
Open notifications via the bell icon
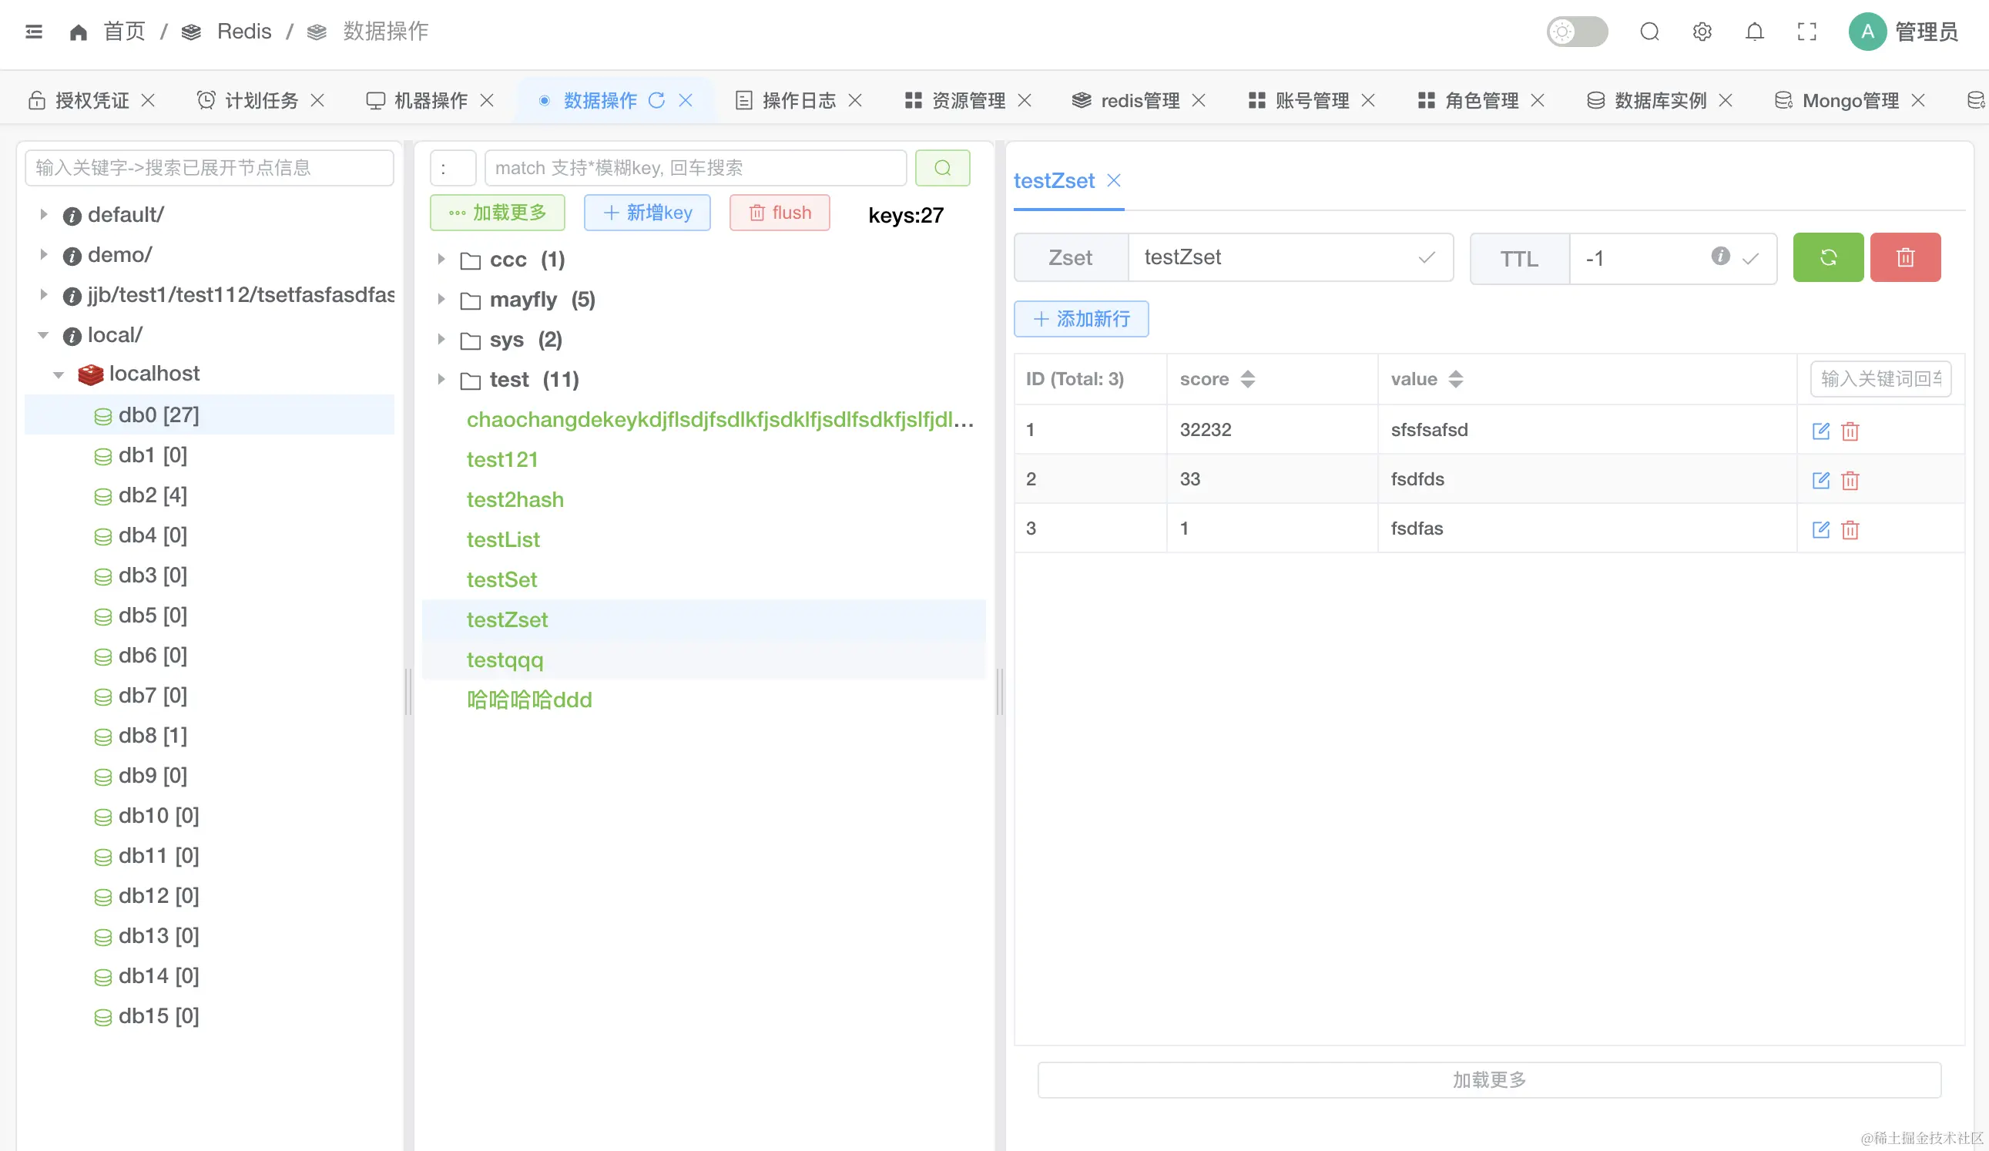[x=1754, y=32]
